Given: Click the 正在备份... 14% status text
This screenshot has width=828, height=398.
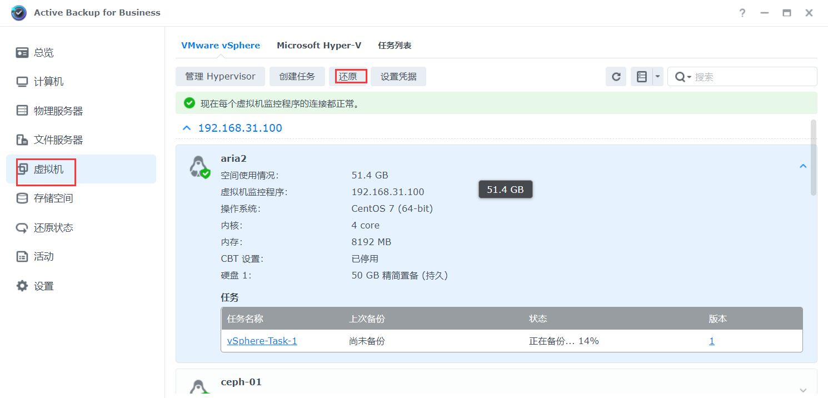Looking at the screenshot, I should (x=564, y=341).
